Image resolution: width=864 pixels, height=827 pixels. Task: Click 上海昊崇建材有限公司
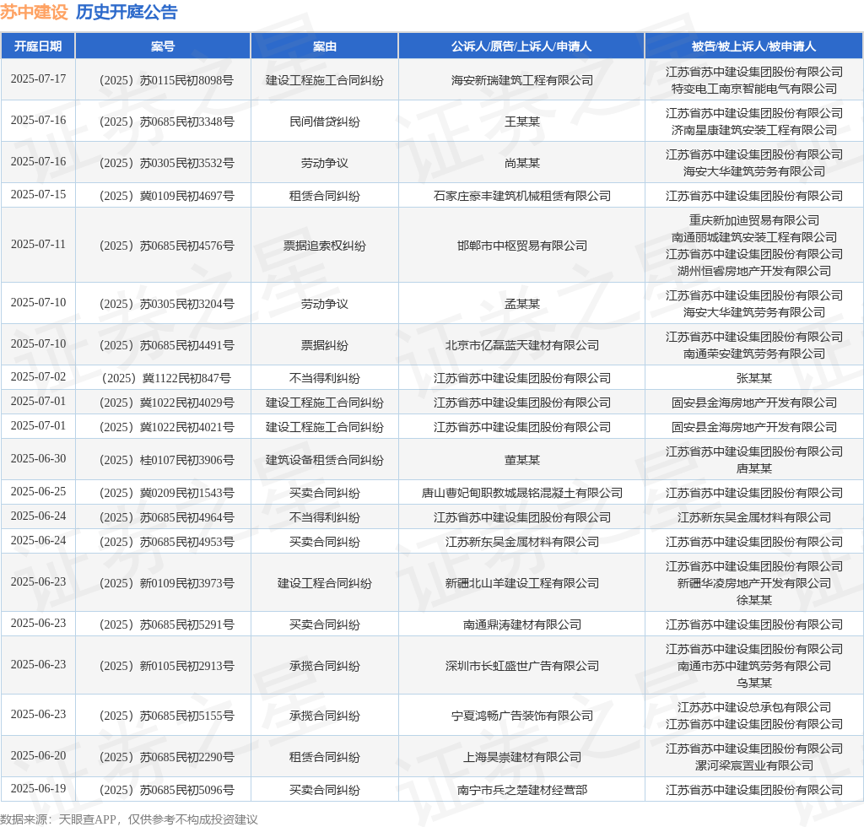pyautogui.click(x=521, y=757)
